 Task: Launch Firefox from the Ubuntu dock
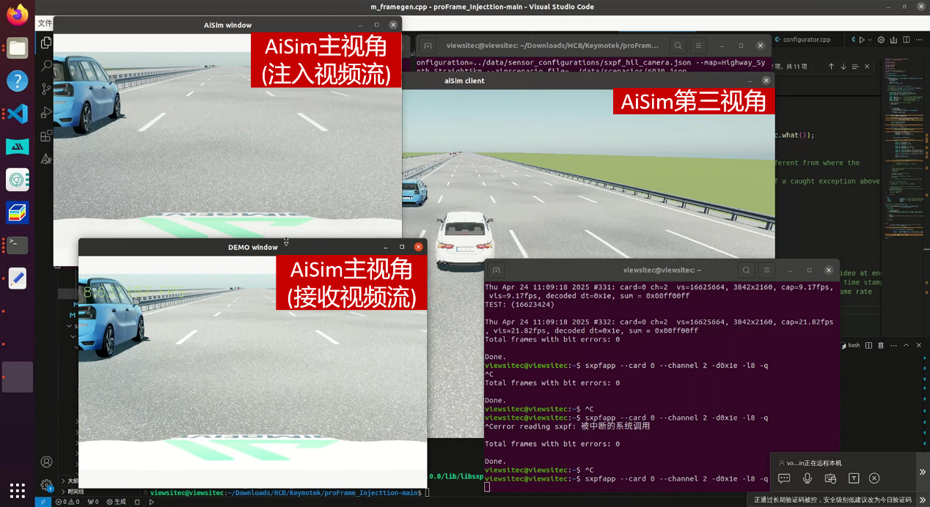coord(18,15)
